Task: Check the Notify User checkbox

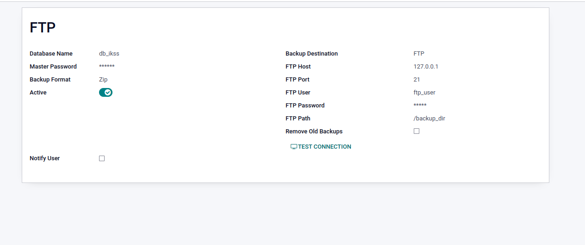Action: (102, 158)
